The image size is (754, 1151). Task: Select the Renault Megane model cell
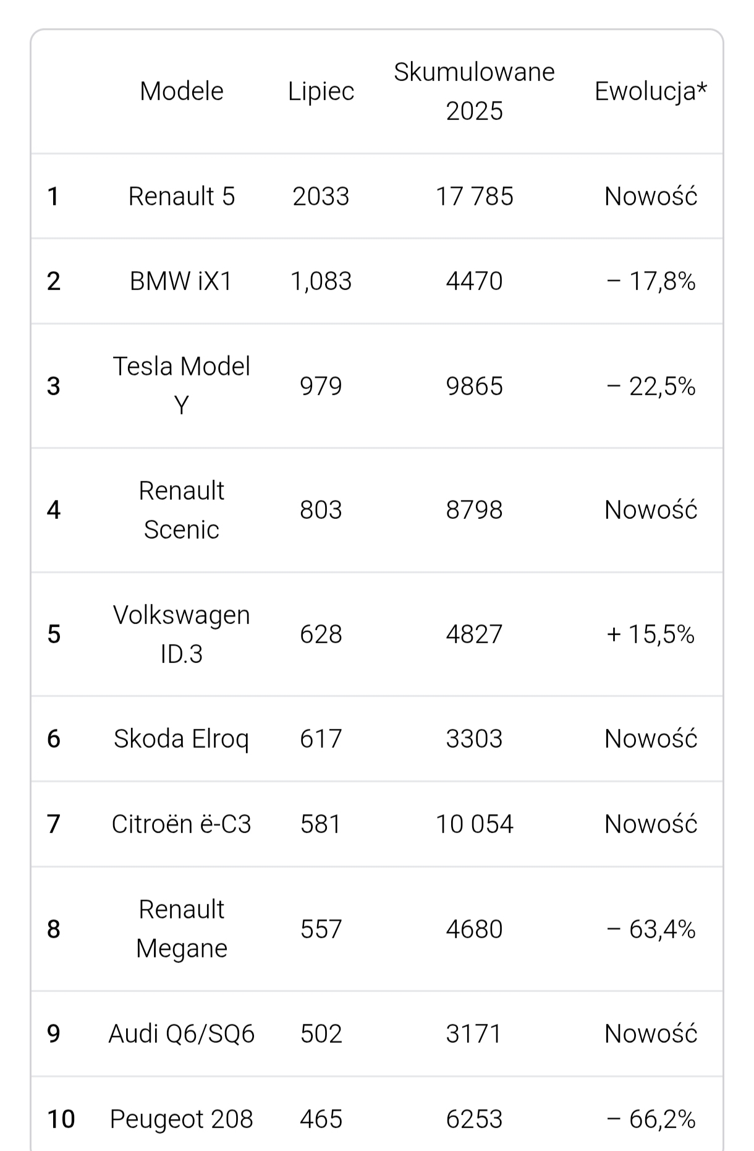pos(181,929)
